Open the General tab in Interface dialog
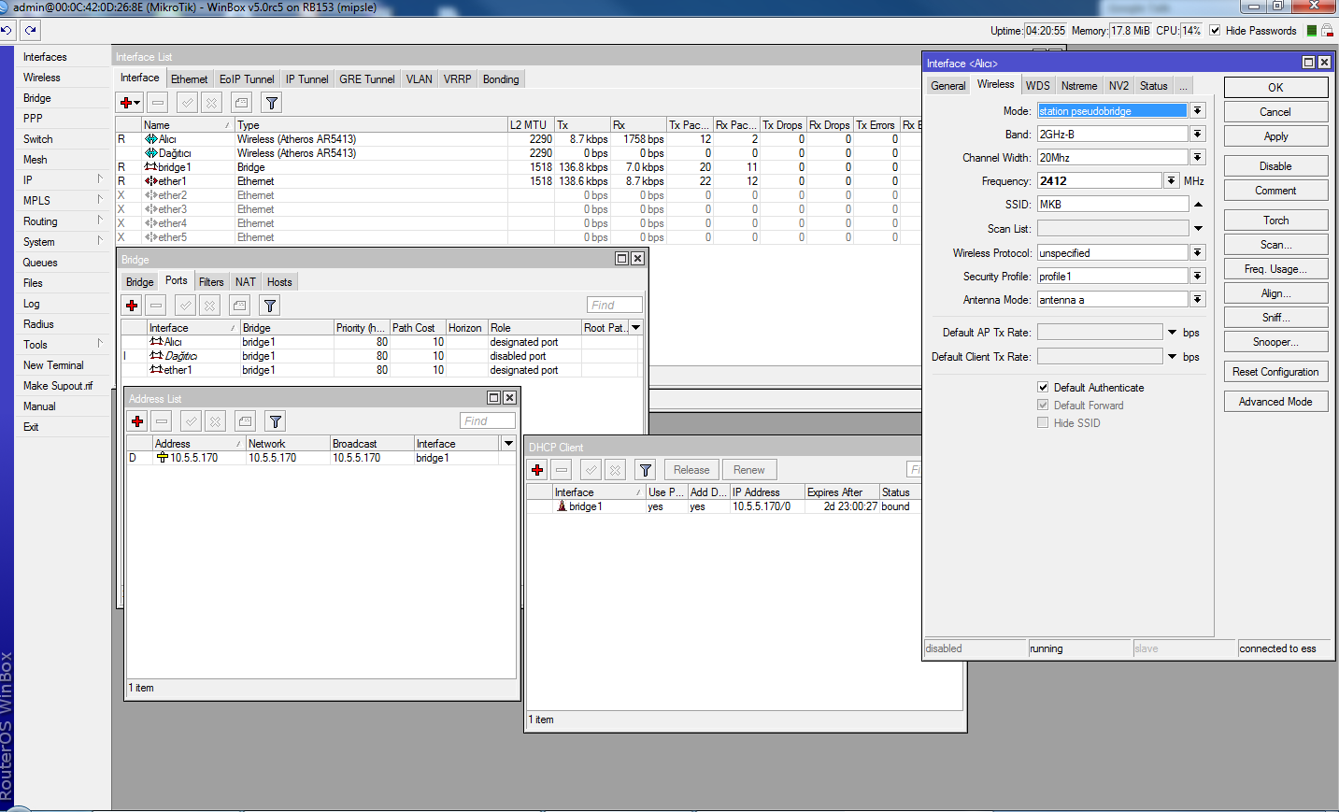Viewport: 1339px width, 812px height. [x=948, y=85]
